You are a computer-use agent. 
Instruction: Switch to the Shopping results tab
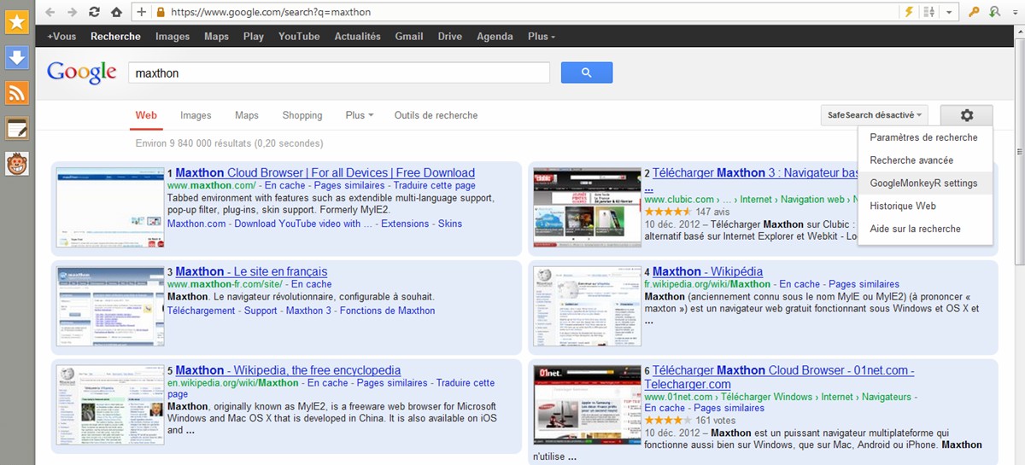tap(302, 115)
